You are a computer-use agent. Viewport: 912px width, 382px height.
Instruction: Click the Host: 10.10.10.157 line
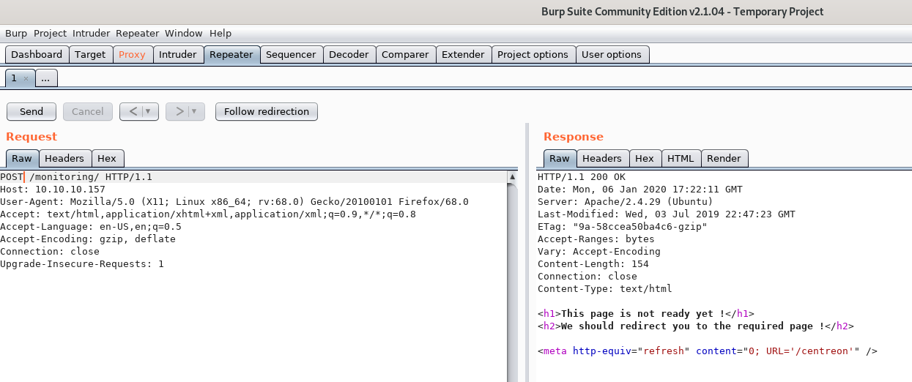(x=53, y=190)
